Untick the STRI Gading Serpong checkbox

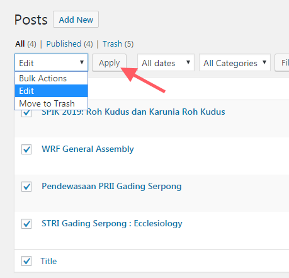coord(26,224)
